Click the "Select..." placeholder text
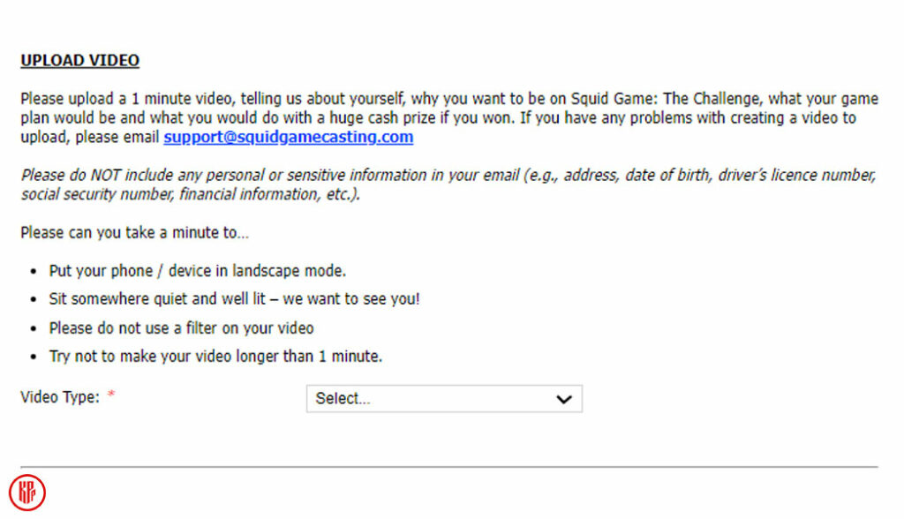This screenshot has height=519, width=904. pos(343,399)
